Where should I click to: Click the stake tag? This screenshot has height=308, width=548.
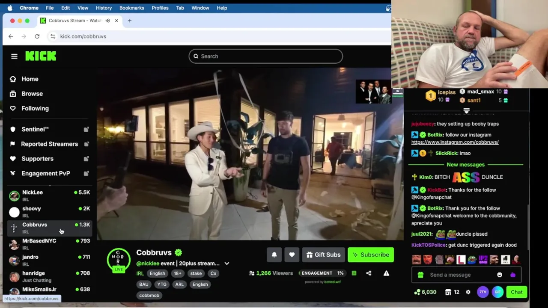(x=196, y=273)
